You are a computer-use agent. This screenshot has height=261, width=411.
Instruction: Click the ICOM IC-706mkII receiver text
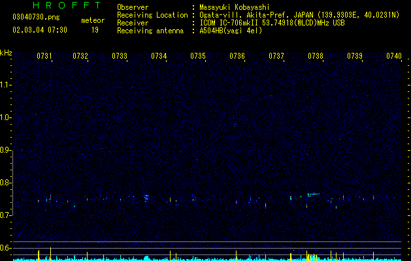[272, 23]
